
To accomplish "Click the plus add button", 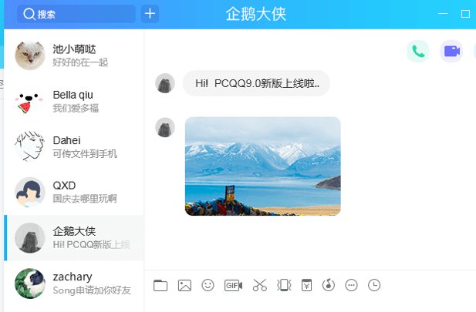I will (150, 14).
